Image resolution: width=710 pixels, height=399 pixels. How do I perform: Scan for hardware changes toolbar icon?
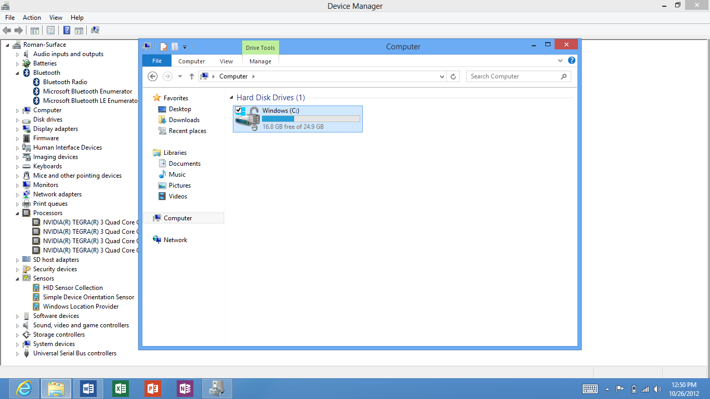click(x=95, y=31)
